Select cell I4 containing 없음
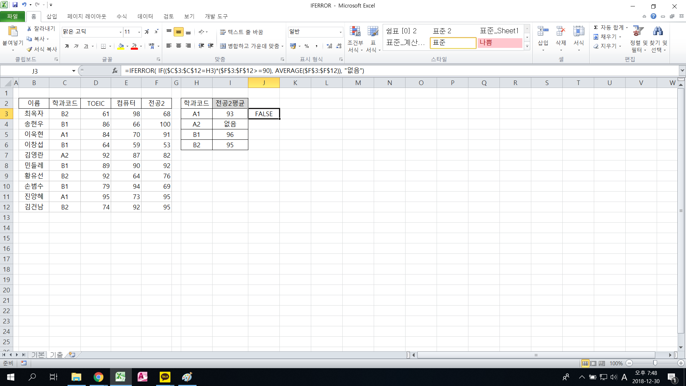Image resolution: width=686 pixels, height=386 pixels. pos(230,124)
